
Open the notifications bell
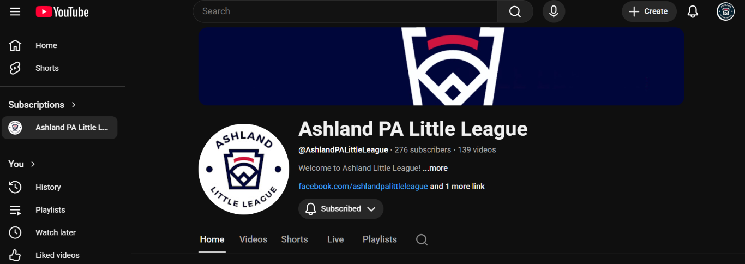(x=693, y=11)
